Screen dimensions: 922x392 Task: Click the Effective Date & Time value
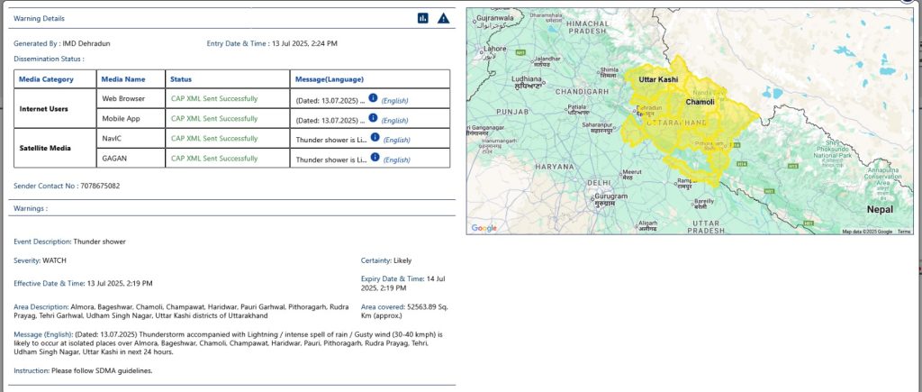pyautogui.click(x=120, y=283)
